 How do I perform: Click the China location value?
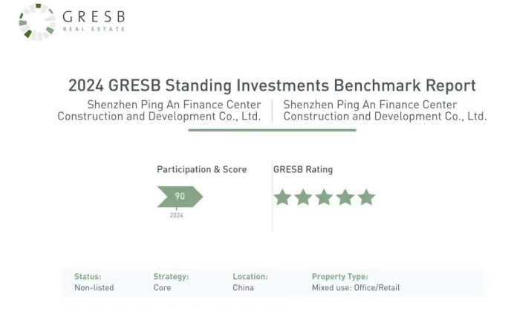click(243, 287)
